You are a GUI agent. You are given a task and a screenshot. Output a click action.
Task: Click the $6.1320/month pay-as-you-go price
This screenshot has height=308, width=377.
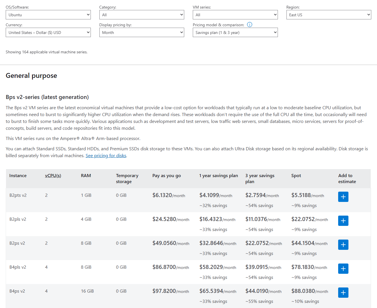[169, 195]
